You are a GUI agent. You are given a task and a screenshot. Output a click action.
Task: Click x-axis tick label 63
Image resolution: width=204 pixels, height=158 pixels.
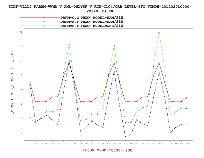pyautogui.click(x=148, y=144)
